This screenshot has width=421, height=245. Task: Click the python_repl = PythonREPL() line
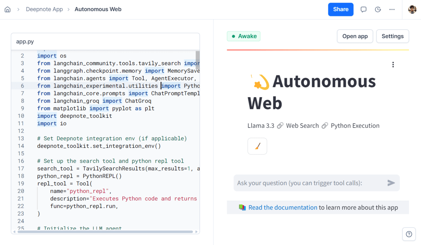tap(80, 176)
